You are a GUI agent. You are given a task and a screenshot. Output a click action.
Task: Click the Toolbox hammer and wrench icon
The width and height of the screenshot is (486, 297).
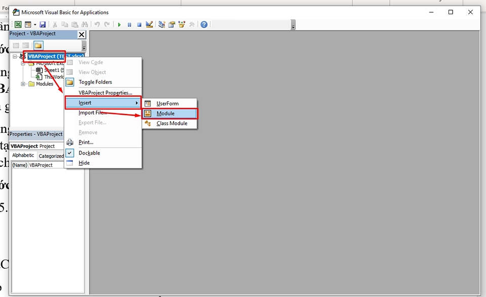(x=191, y=24)
